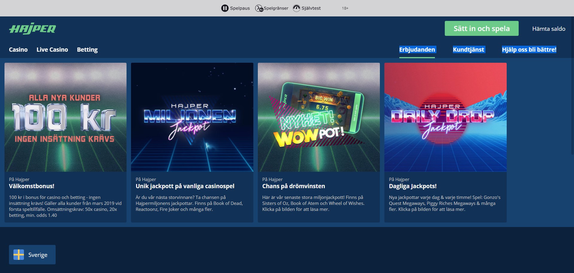574x273 pixels.
Task: Open Kundtjänst customer service
Action: pyautogui.click(x=468, y=50)
